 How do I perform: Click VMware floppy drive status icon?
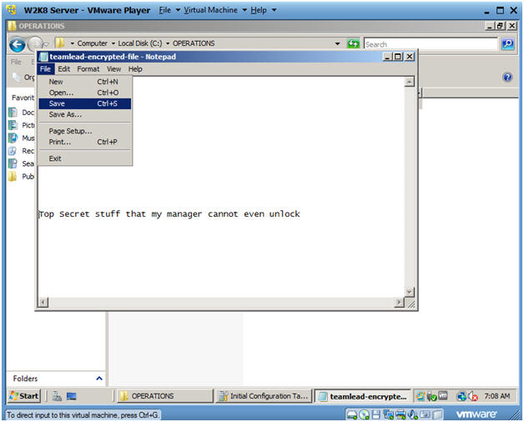point(376,414)
